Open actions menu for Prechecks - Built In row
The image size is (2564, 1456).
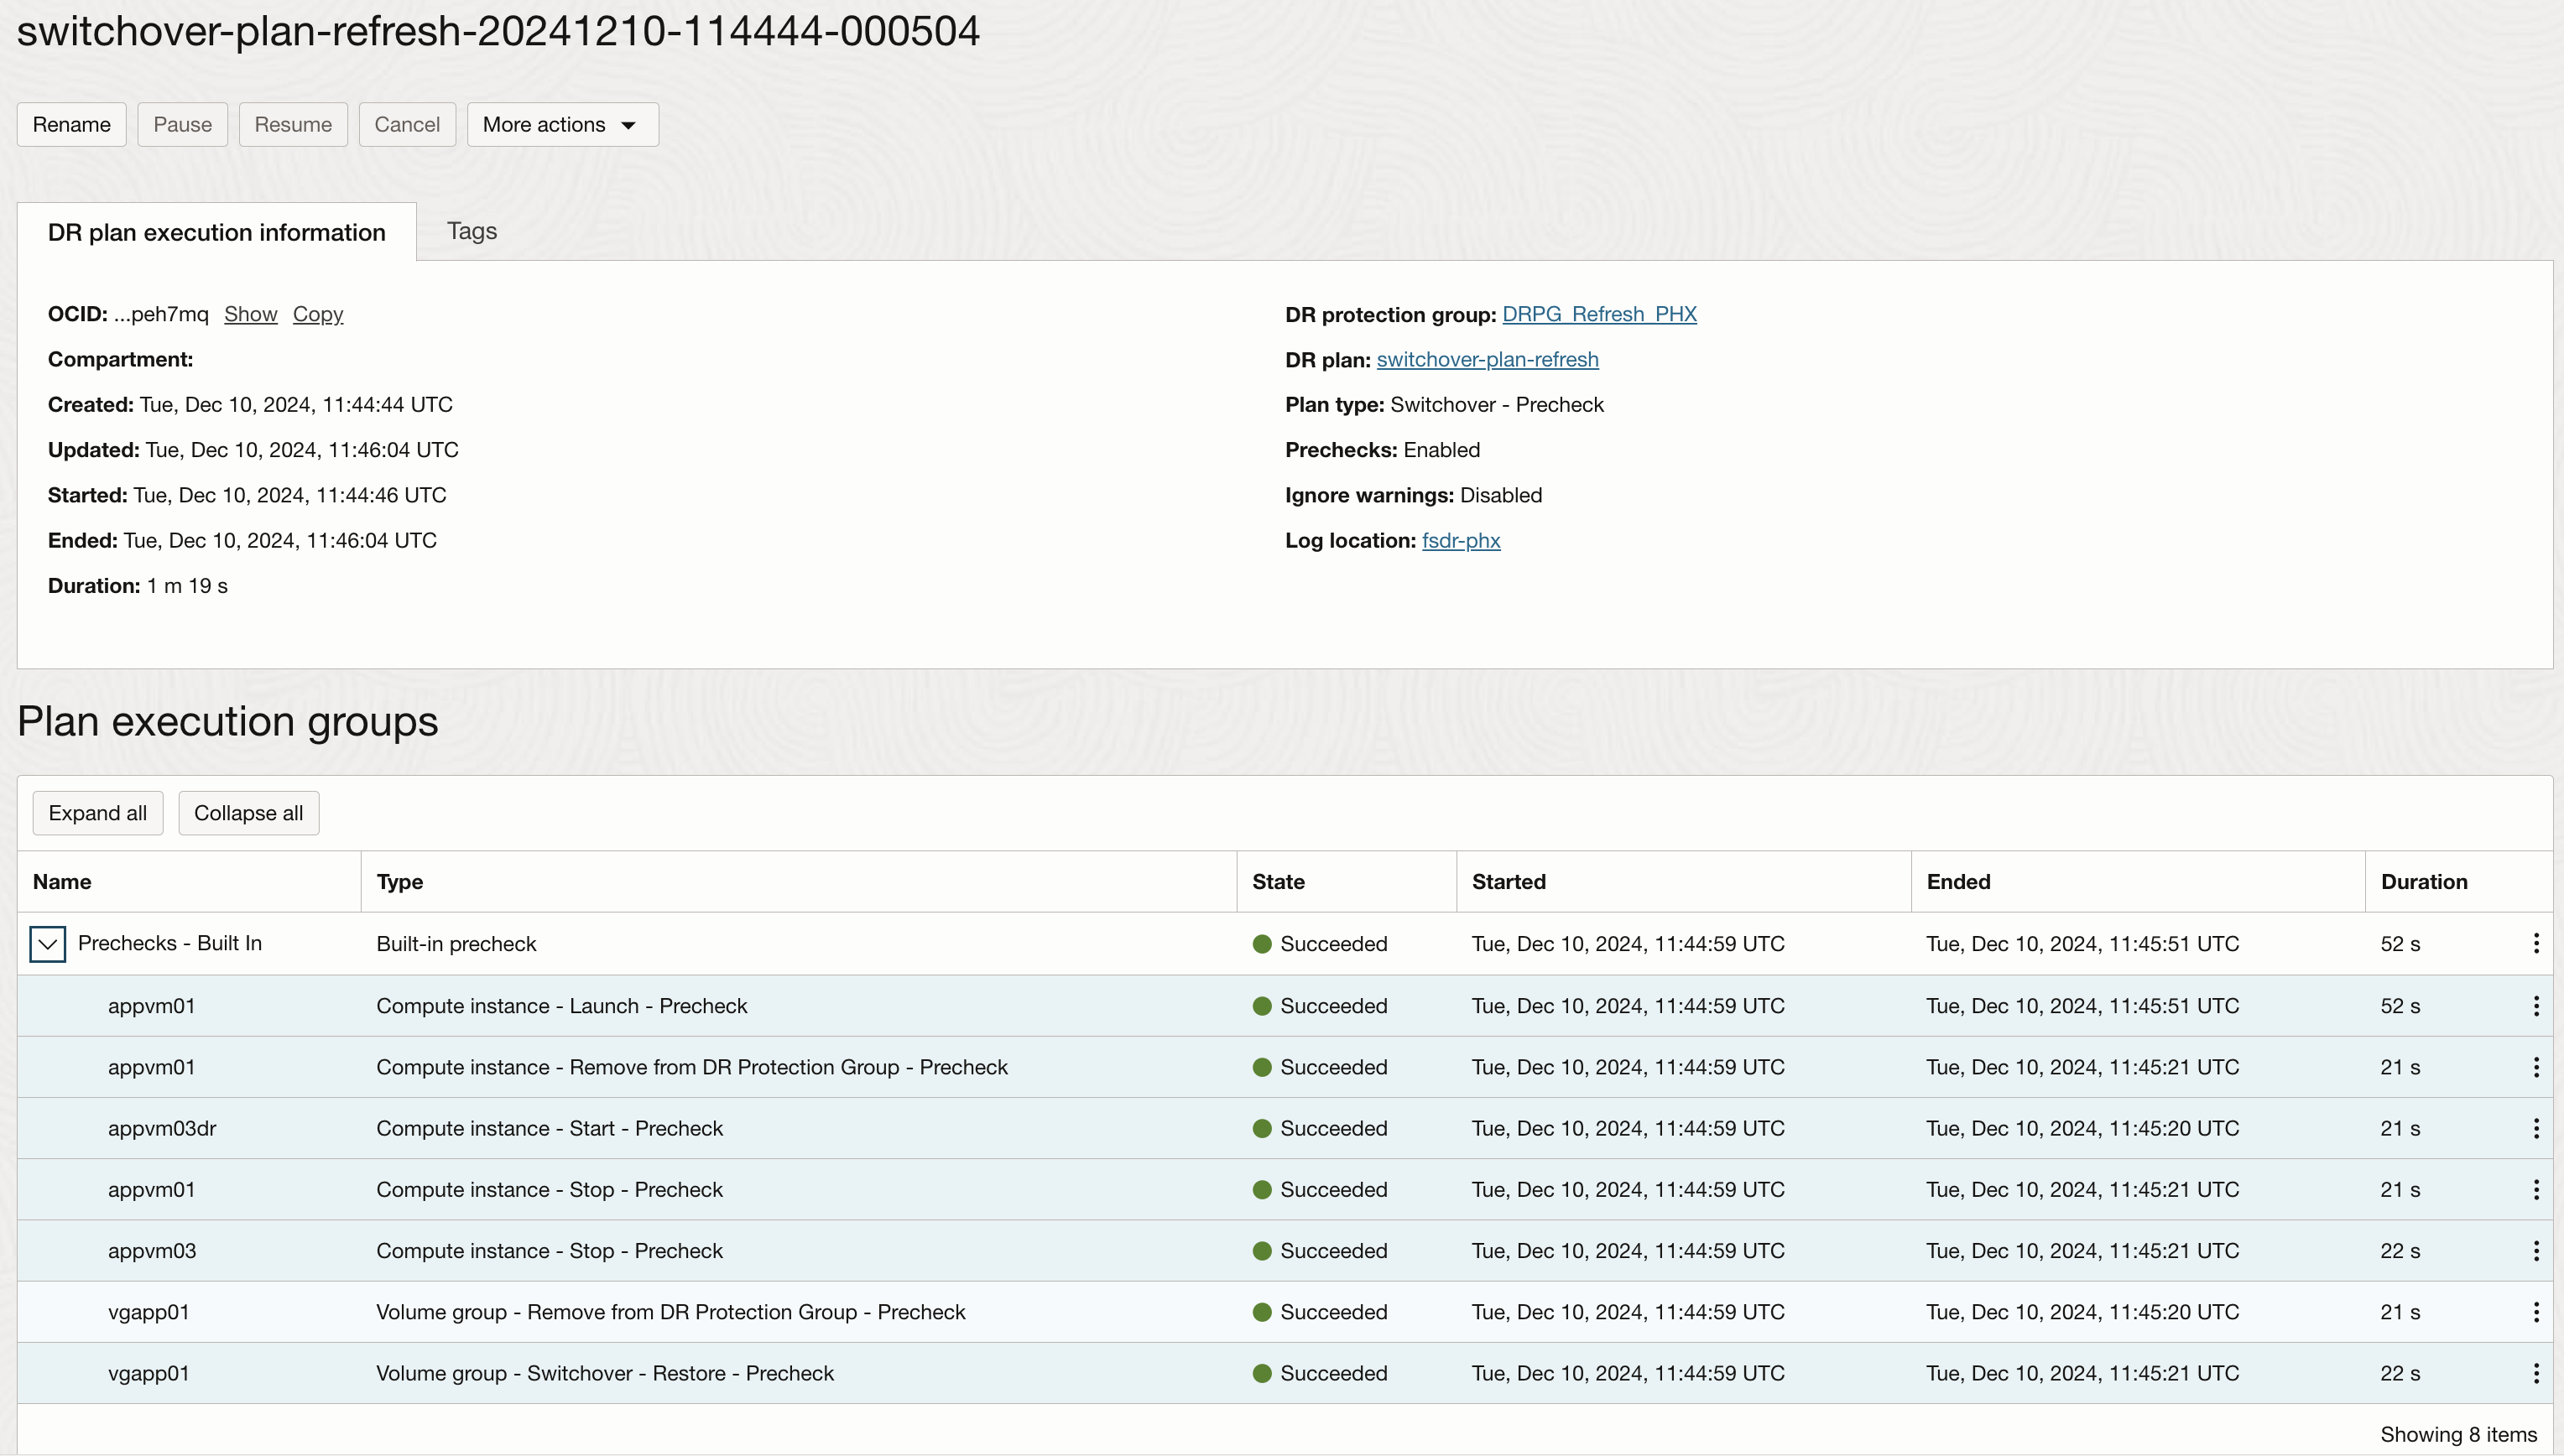click(x=2535, y=943)
